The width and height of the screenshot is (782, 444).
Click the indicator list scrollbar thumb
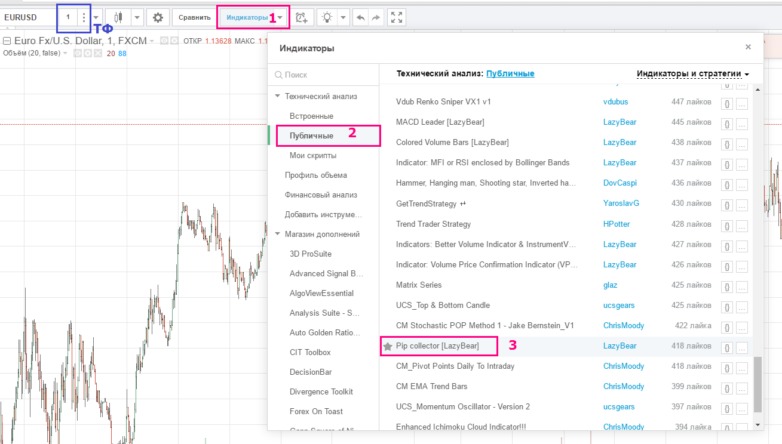[758, 385]
